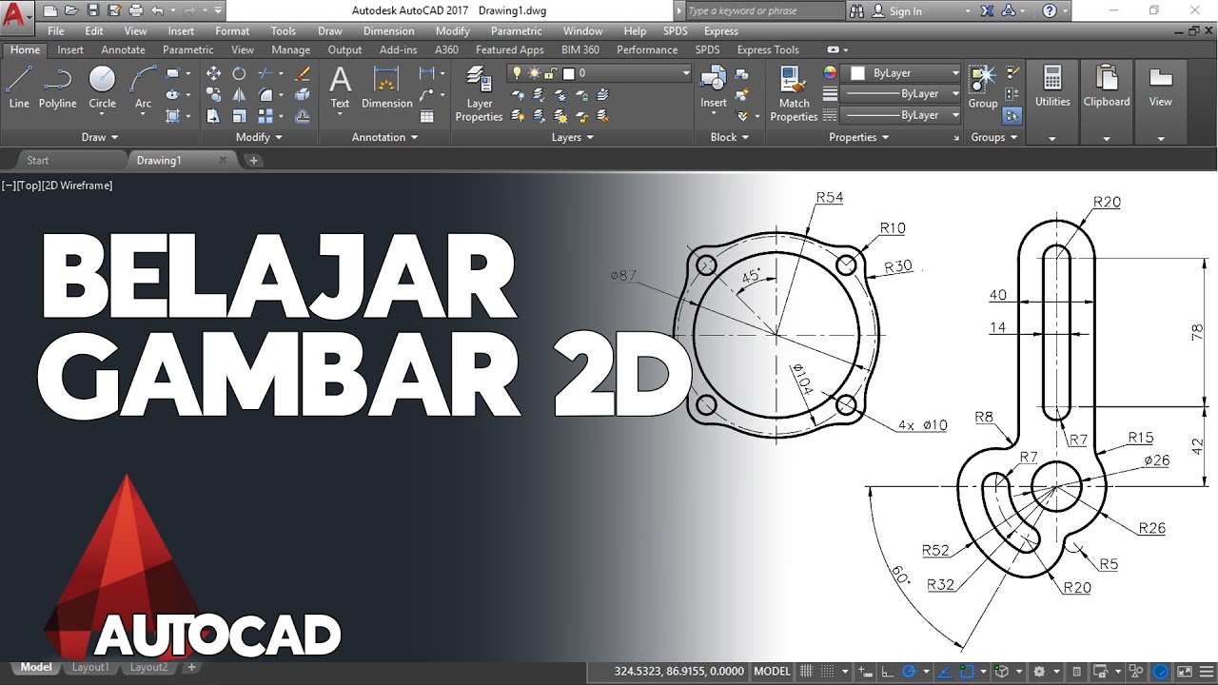Select the Polyline tool
This screenshot has width=1218, height=685.
click(58, 88)
